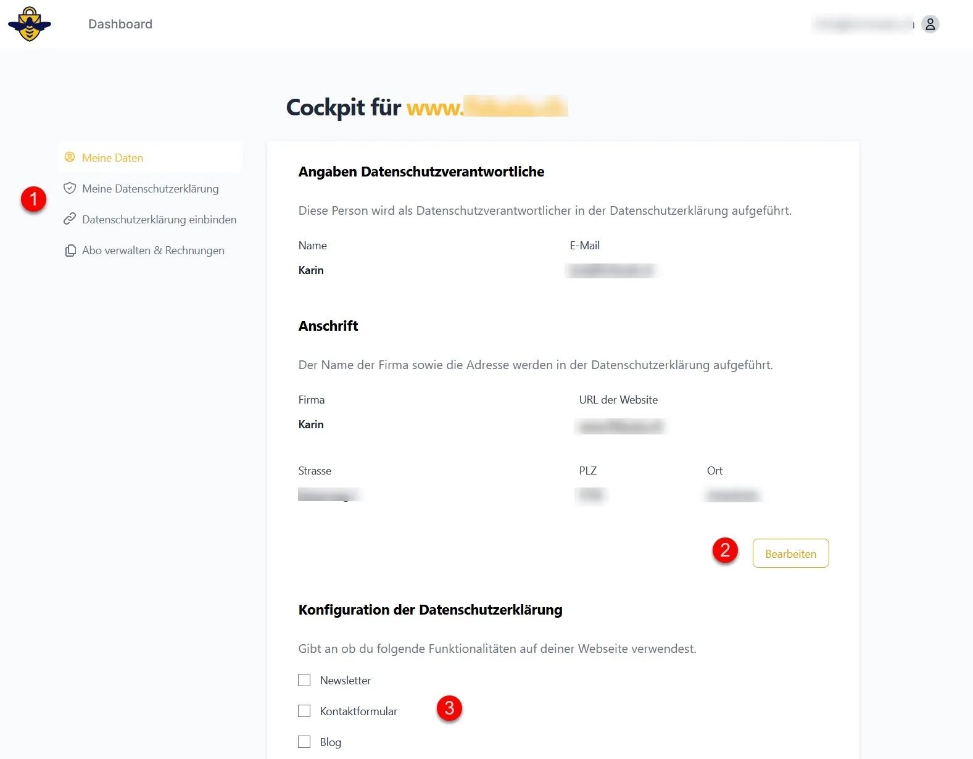Tick the Kontaktformular checkbox
973x759 pixels.
tap(304, 711)
